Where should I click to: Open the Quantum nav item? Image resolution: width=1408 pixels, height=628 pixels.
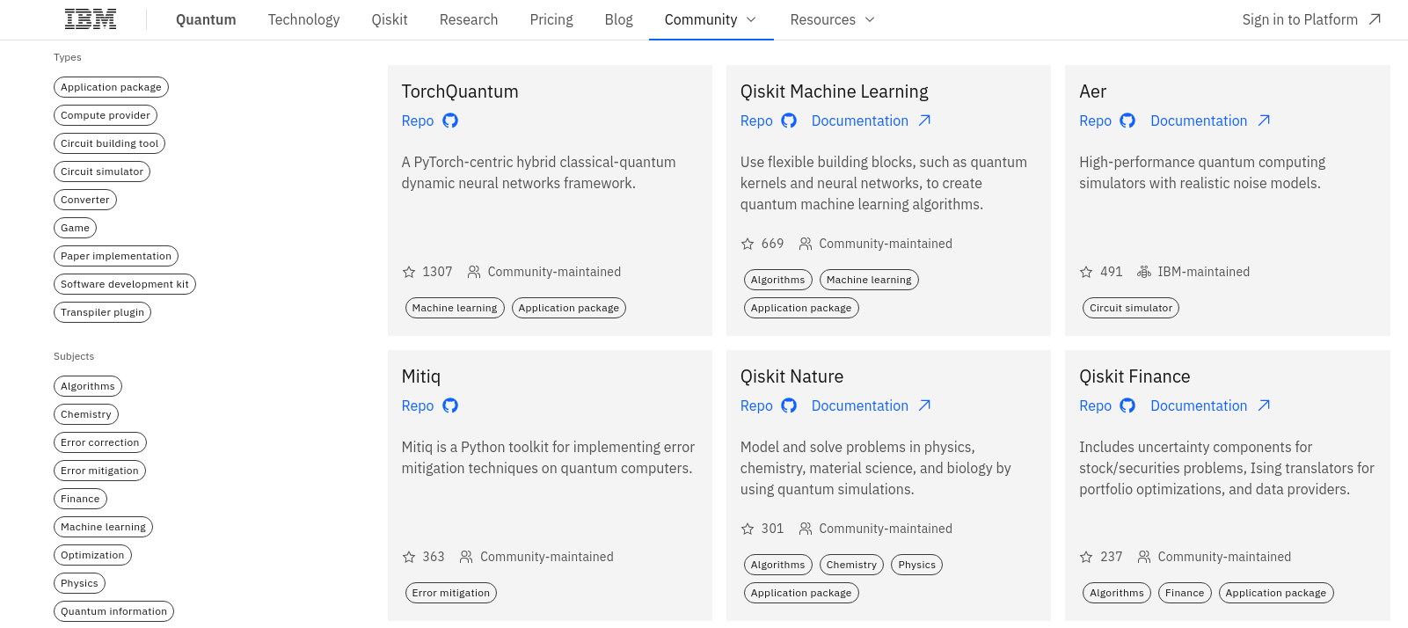(x=206, y=19)
